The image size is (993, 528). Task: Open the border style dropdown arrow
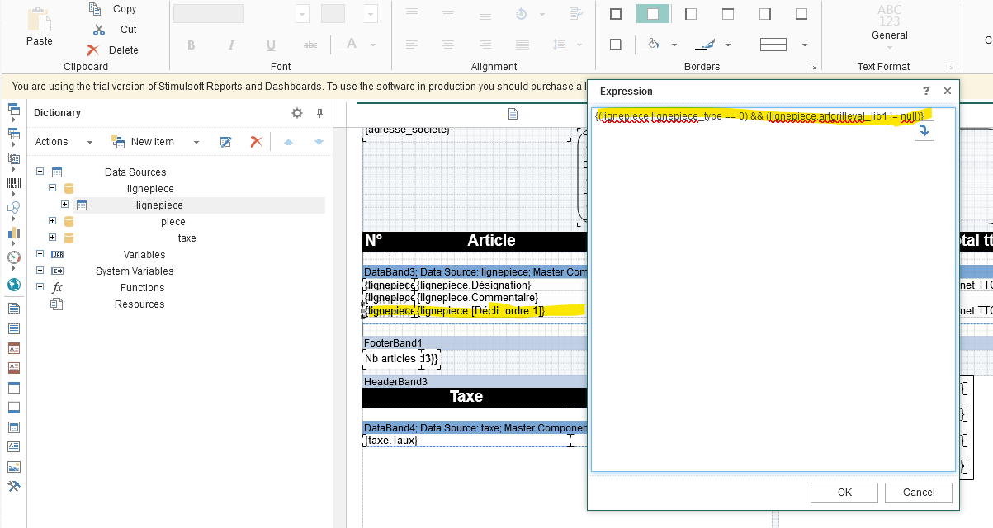point(804,45)
